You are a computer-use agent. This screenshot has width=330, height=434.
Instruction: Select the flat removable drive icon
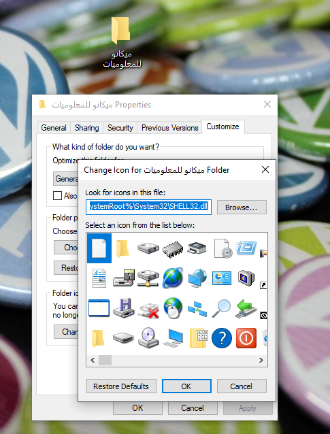(123, 337)
